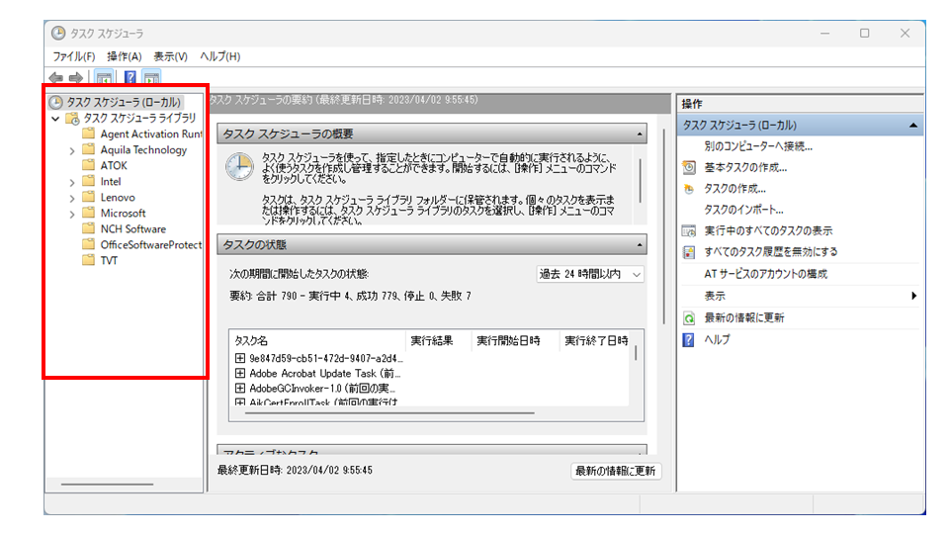Click the すべてのタスク履歴を無効にする icon

pos(689,252)
